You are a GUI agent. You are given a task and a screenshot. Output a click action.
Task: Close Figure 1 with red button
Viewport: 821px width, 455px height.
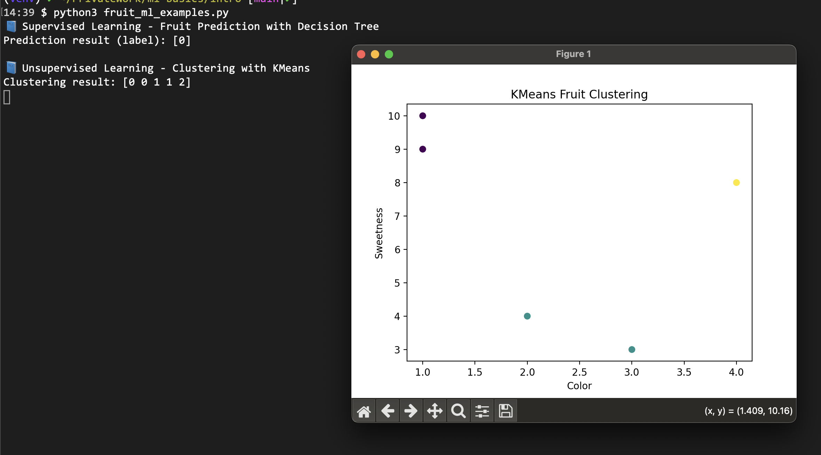pyautogui.click(x=361, y=54)
